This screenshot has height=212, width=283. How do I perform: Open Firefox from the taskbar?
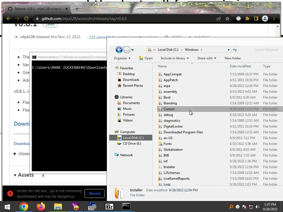click(41, 206)
